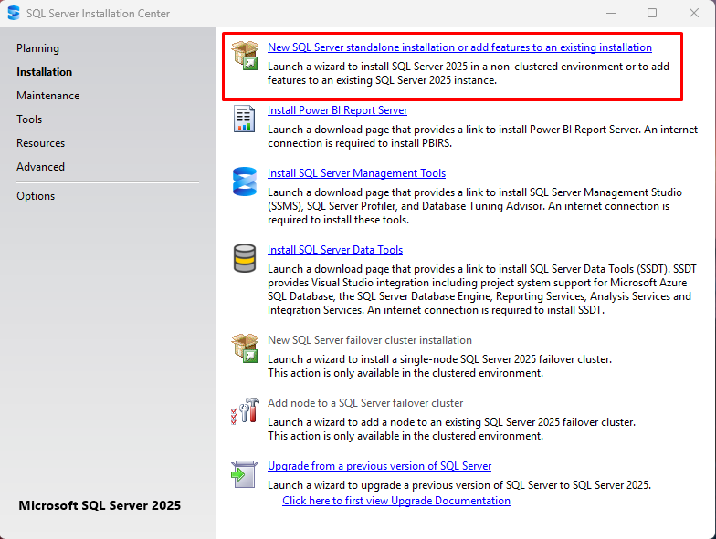Click the Power BI Report Server description text
The image size is (716, 539).
[x=482, y=137]
